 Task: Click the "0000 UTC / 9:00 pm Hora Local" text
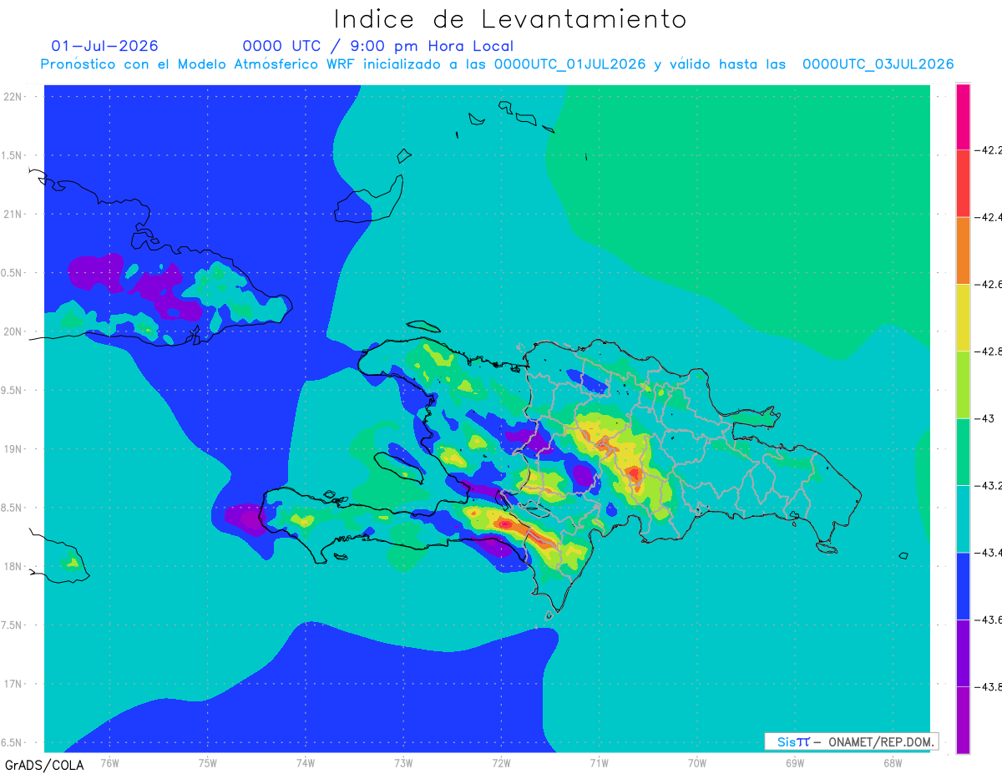[x=378, y=46]
